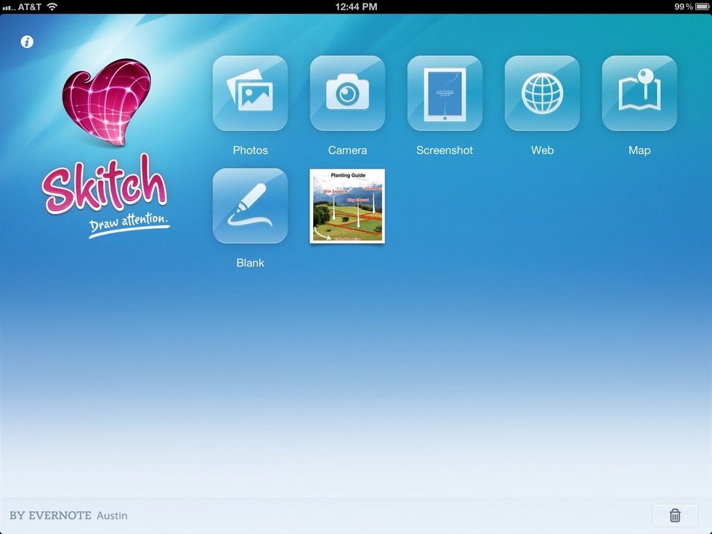Click the "BY EVERNOTE" branding text
This screenshot has width=712, height=534.
click(x=50, y=516)
